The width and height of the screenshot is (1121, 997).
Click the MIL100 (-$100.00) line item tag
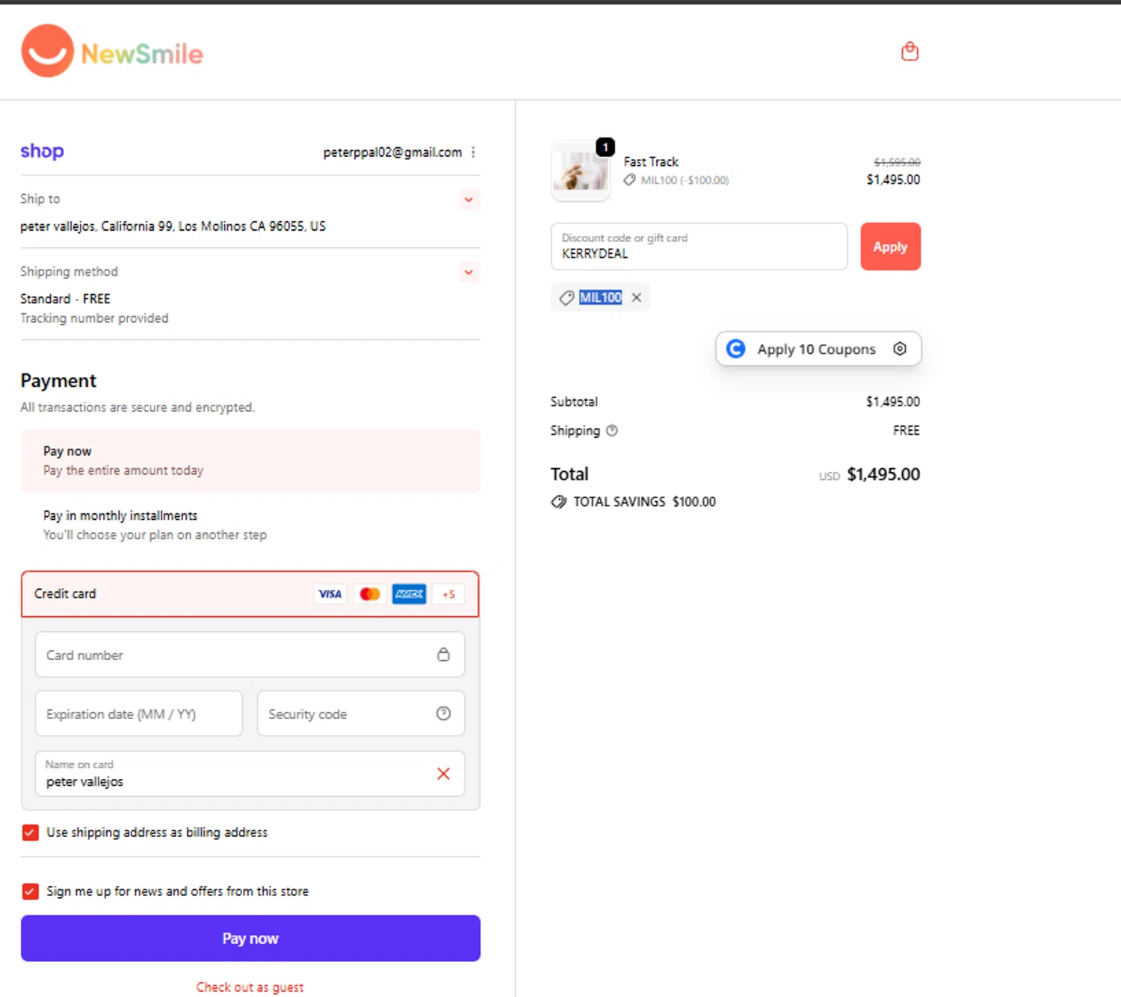click(x=676, y=180)
